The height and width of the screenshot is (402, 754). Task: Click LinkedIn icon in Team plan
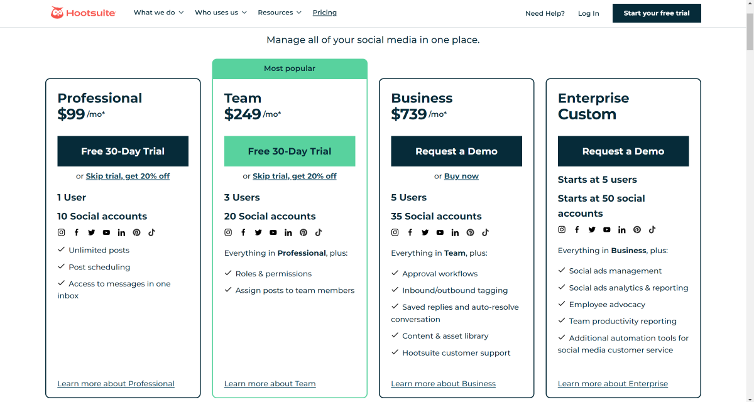point(288,232)
